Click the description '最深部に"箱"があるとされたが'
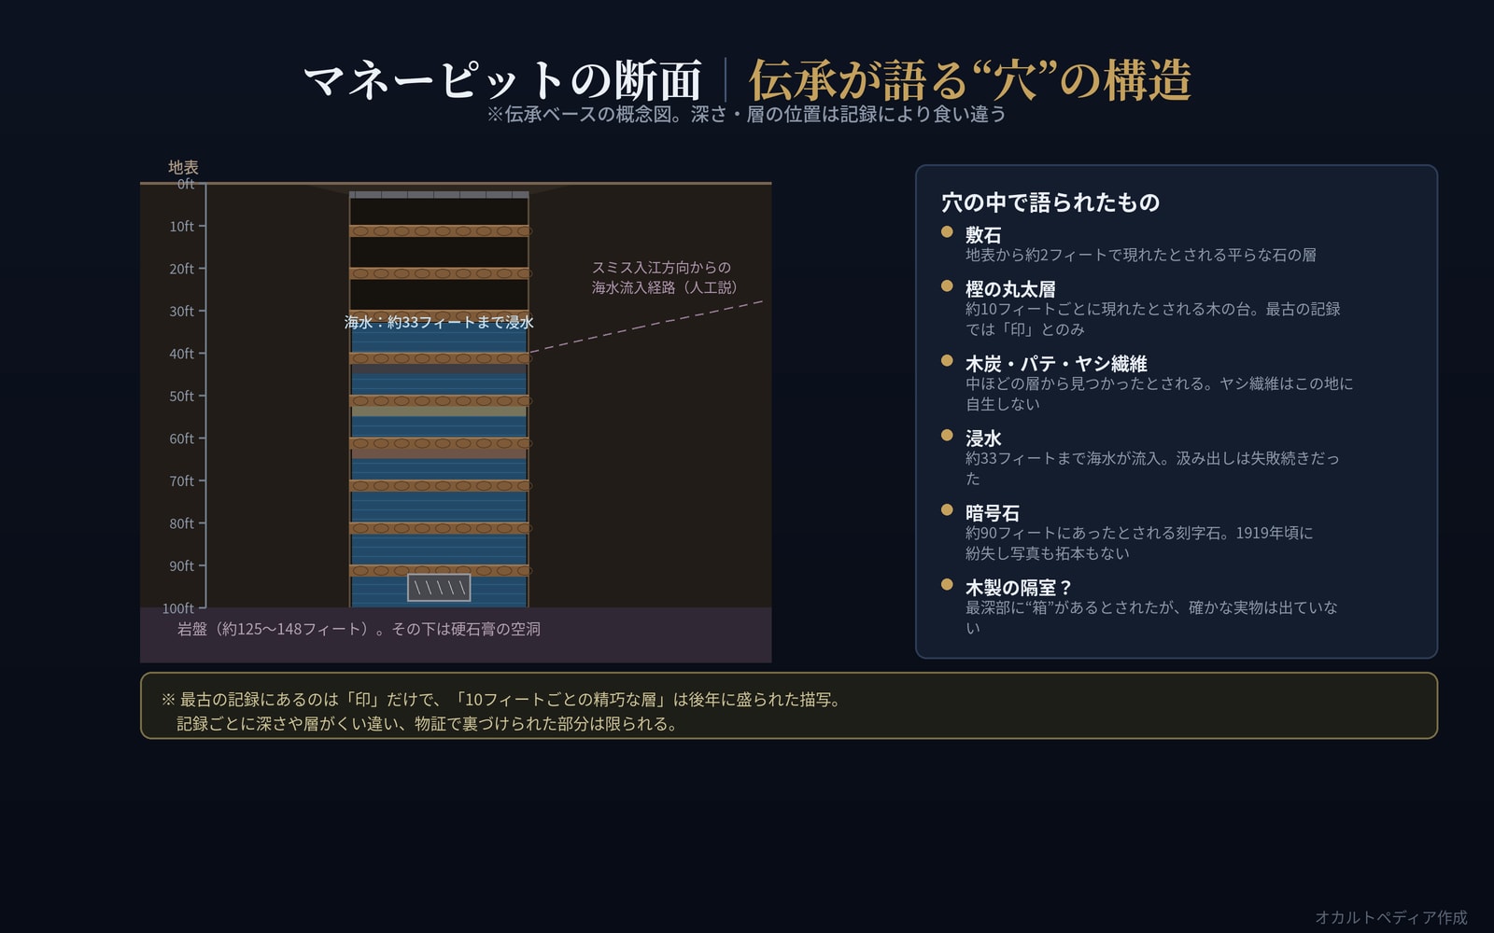1494x933 pixels. [1151, 618]
